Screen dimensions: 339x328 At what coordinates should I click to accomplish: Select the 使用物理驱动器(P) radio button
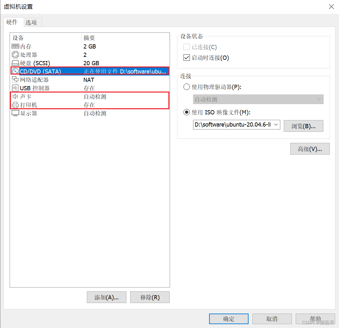coord(186,87)
